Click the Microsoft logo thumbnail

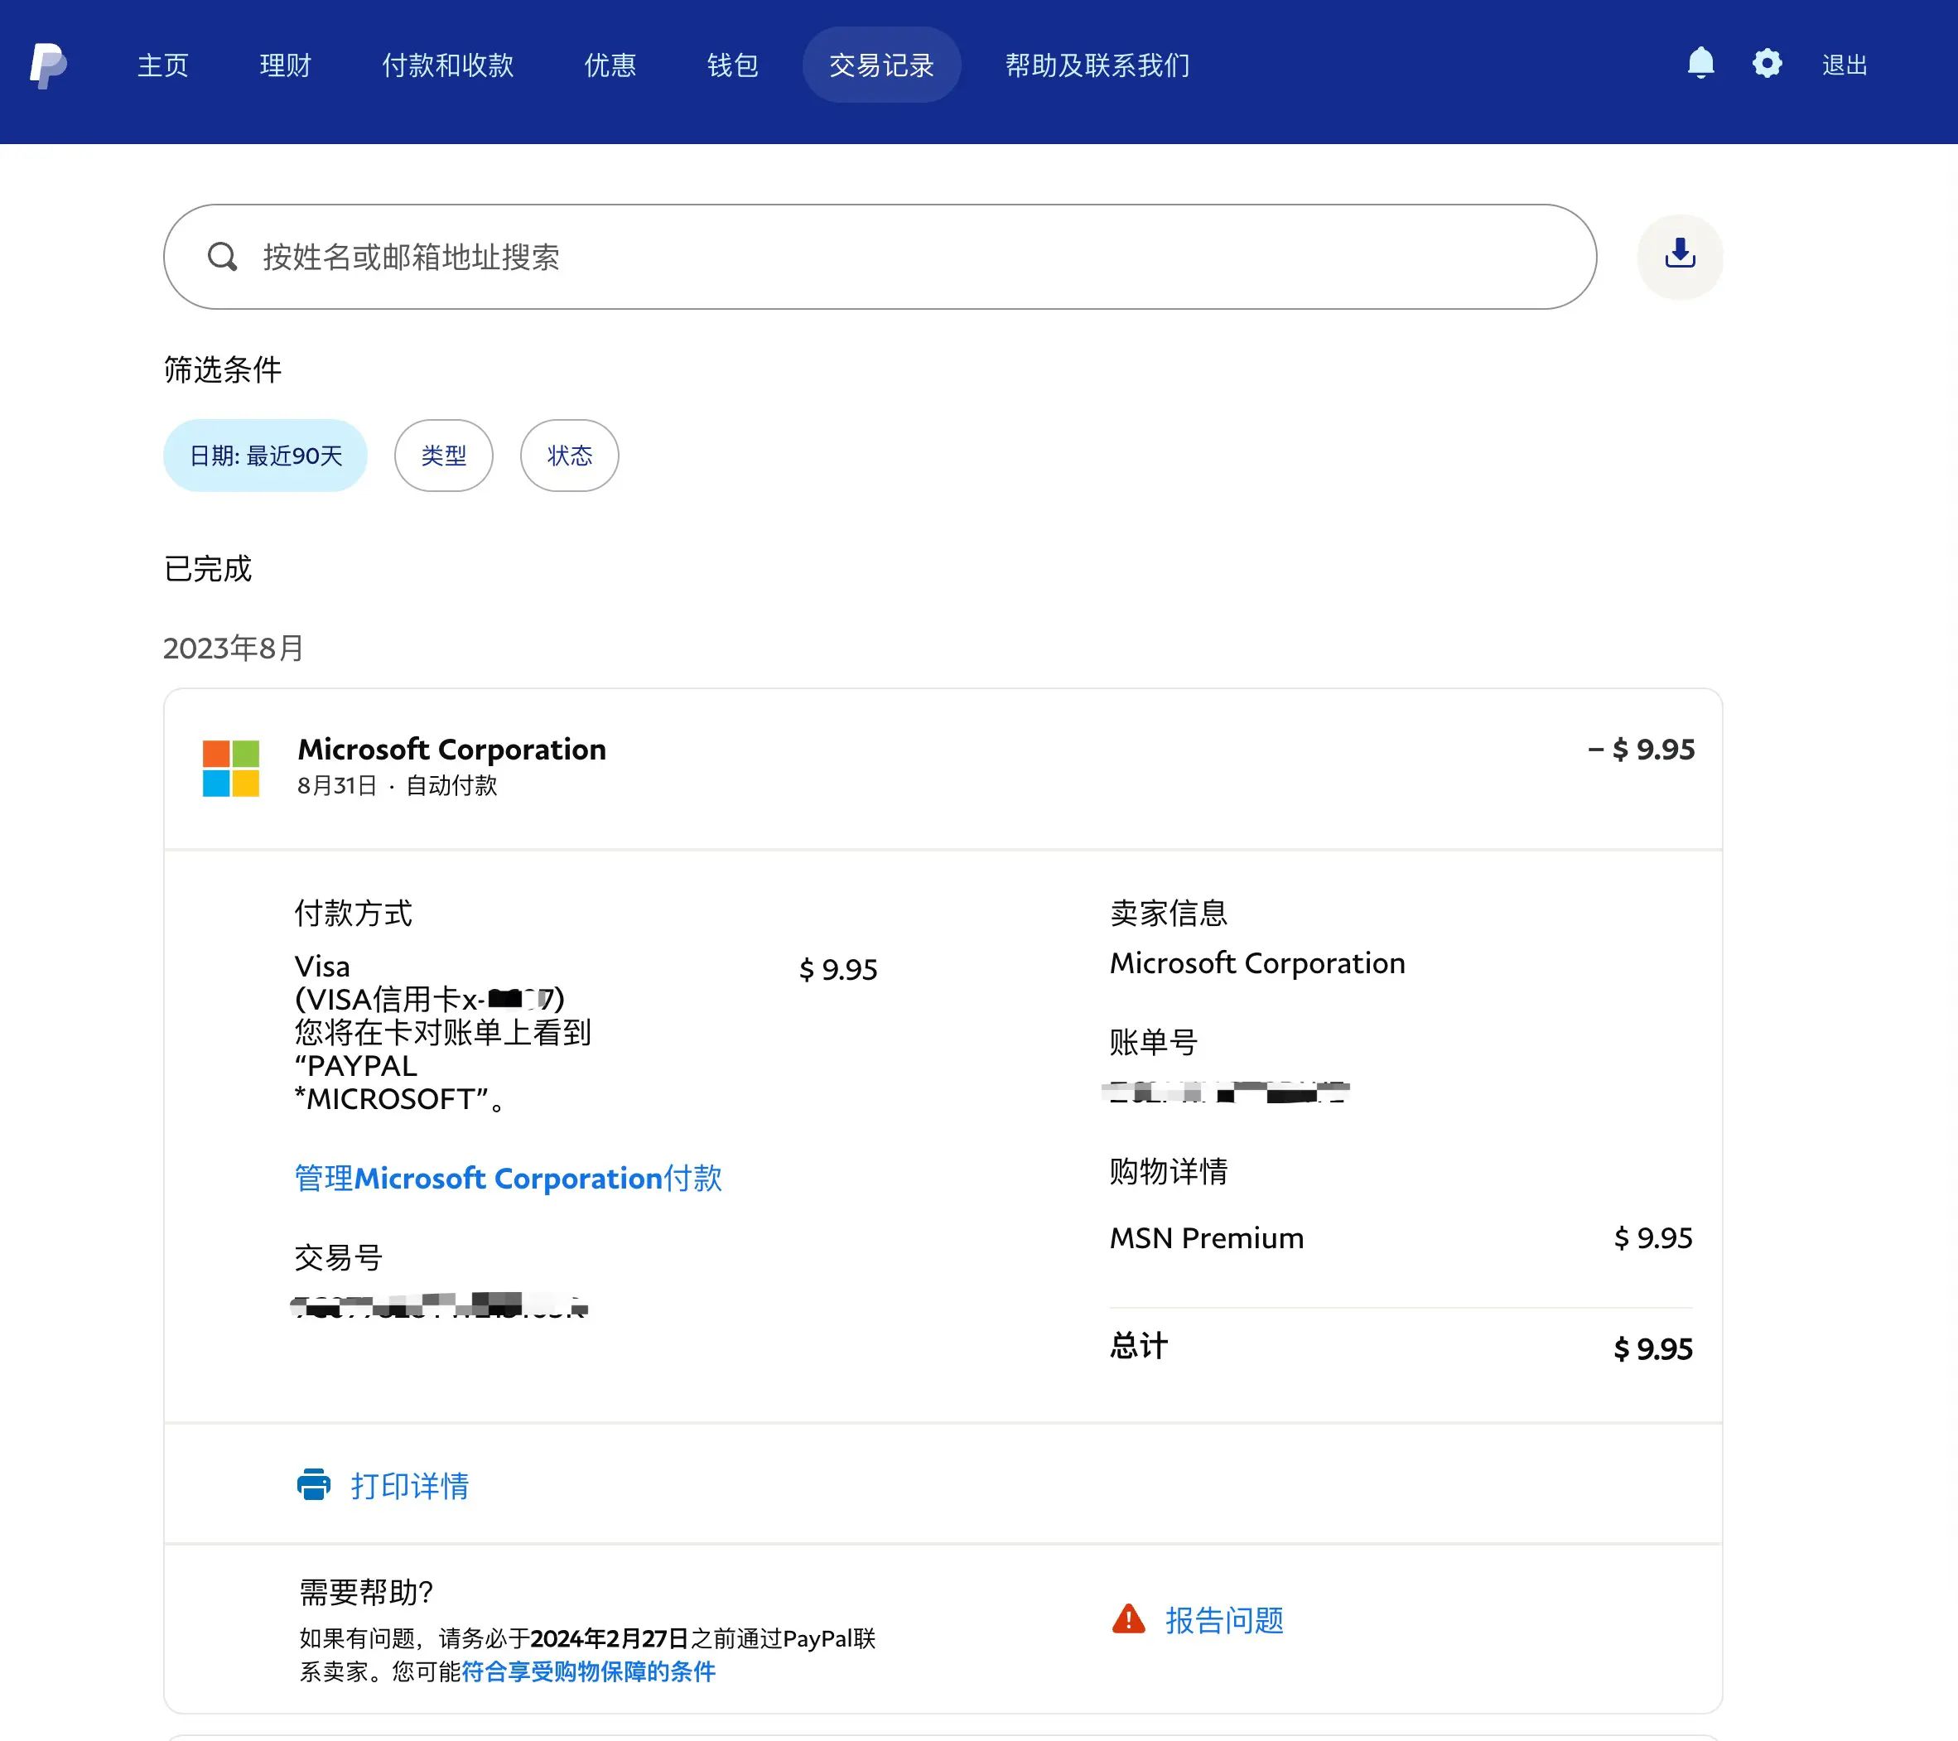[x=231, y=768]
